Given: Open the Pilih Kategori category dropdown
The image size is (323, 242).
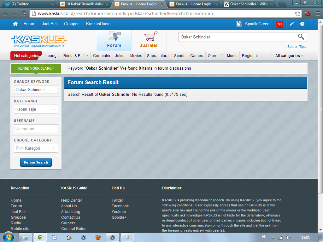Looking at the screenshot, I should [36, 148].
